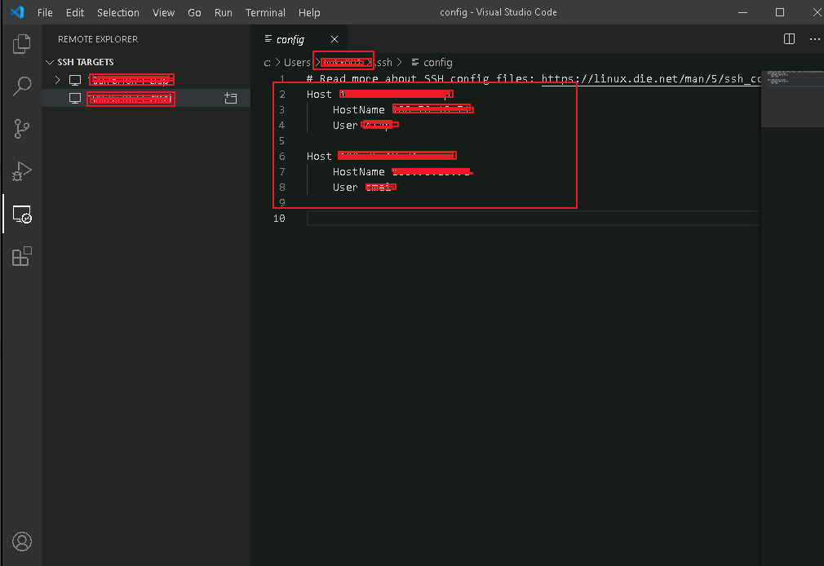Open the Terminal menu
The width and height of the screenshot is (824, 566).
click(265, 12)
